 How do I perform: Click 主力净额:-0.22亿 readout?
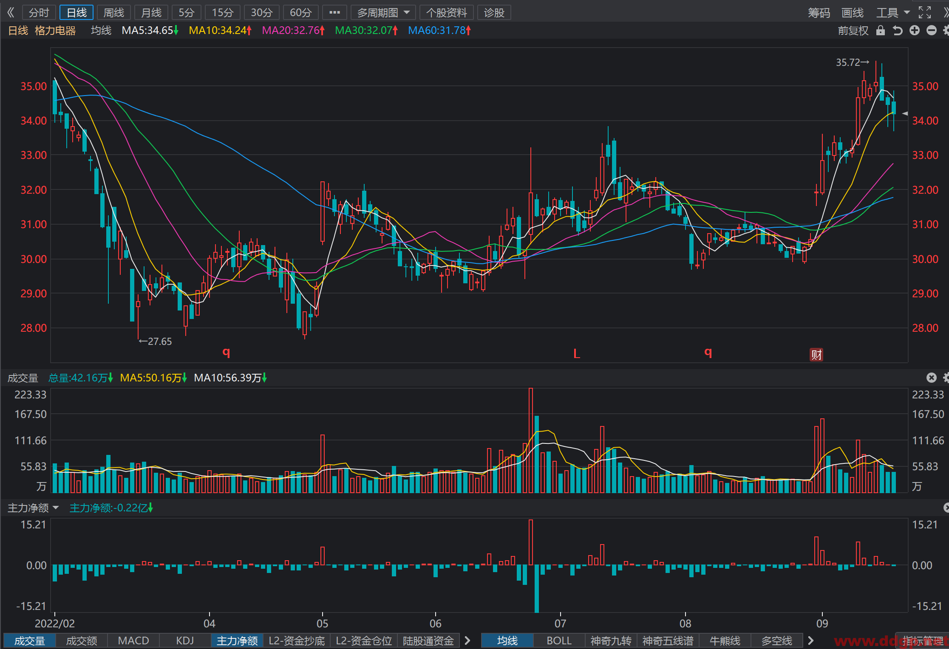pos(111,508)
